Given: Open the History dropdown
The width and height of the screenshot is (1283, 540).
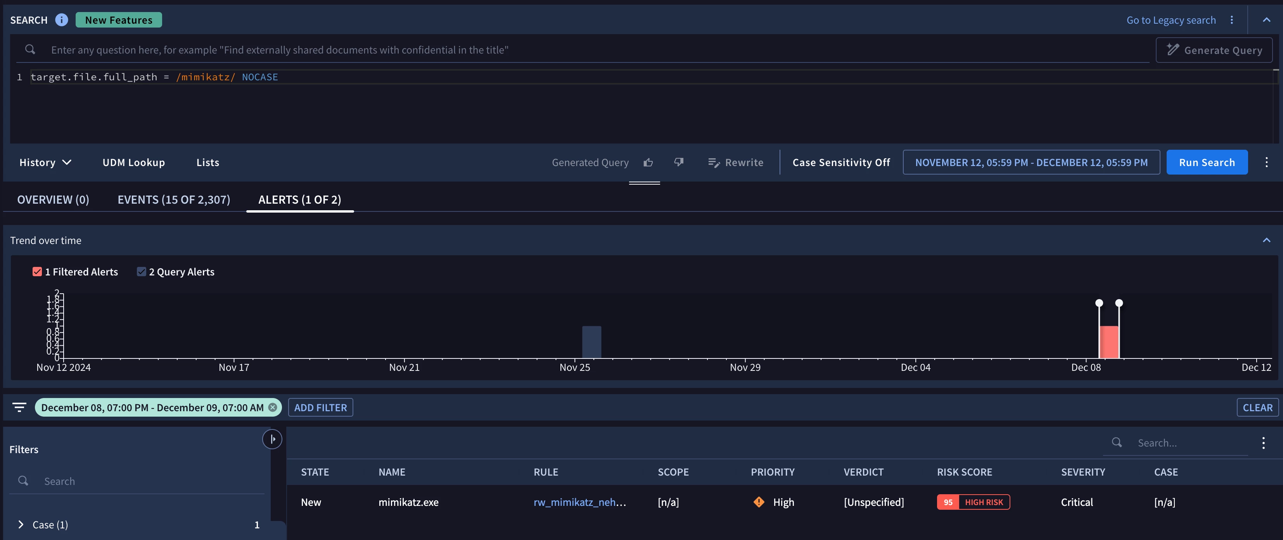Looking at the screenshot, I should [45, 163].
